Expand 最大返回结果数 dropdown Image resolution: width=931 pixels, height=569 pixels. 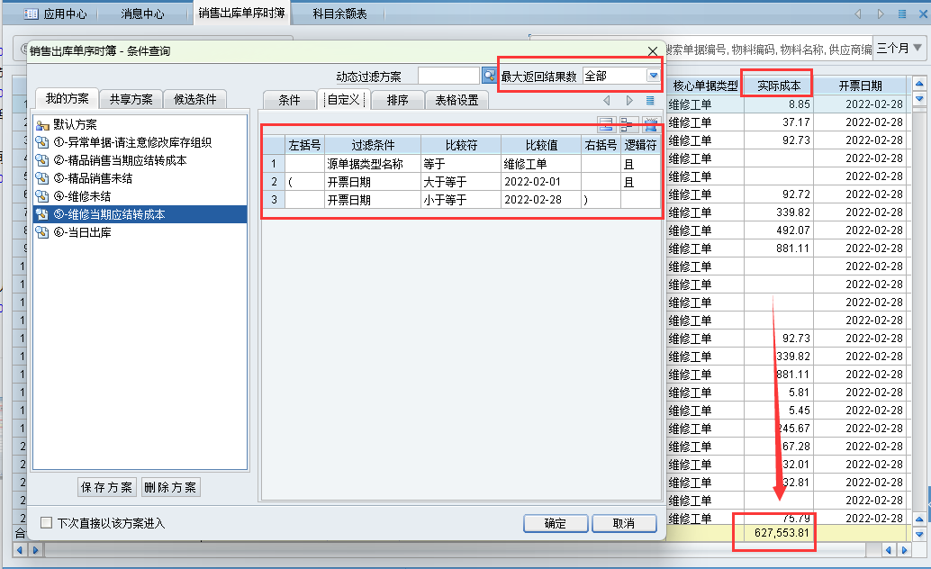[653, 77]
